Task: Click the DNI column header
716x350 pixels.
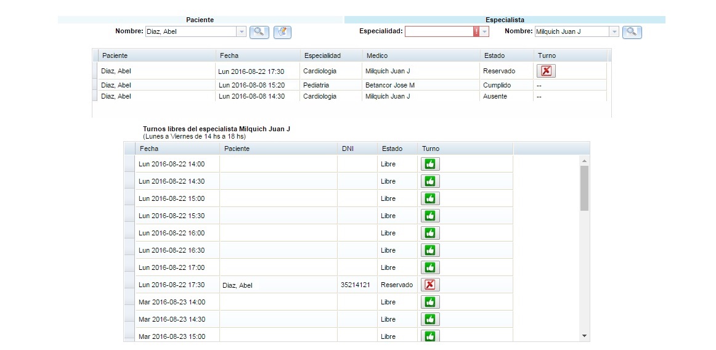Action: pos(348,149)
